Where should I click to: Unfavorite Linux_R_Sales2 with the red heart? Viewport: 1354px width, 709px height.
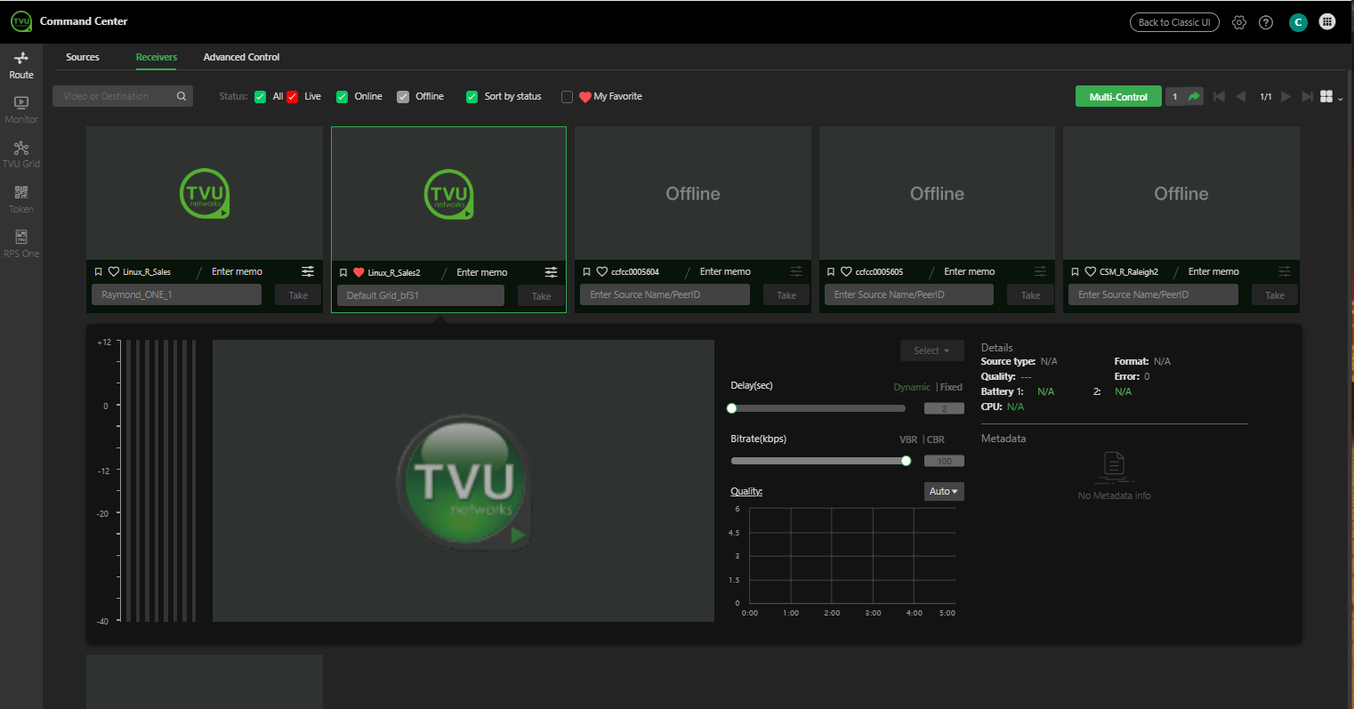point(359,272)
